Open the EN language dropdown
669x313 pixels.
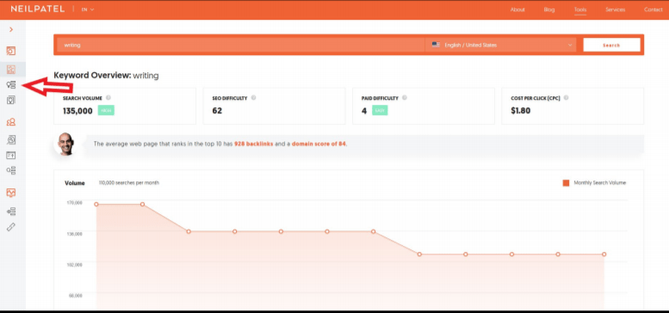(x=88, y=9)
